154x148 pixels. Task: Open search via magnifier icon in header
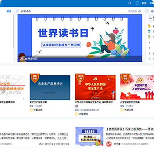point(130,3)
